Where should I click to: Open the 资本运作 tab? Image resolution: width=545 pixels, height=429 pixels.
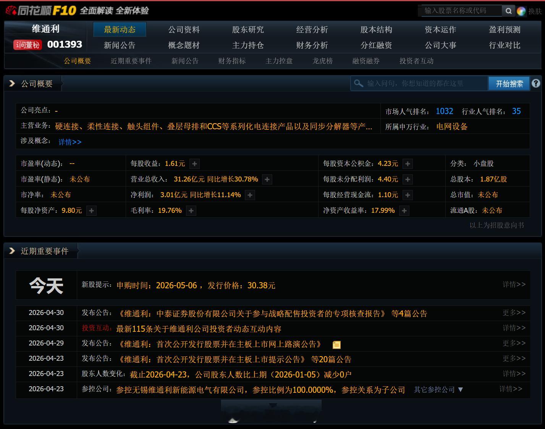(440, 30)
